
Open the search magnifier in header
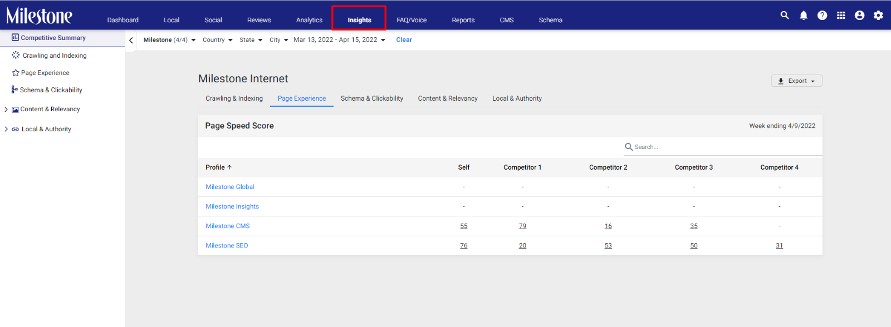click(785, 15)
